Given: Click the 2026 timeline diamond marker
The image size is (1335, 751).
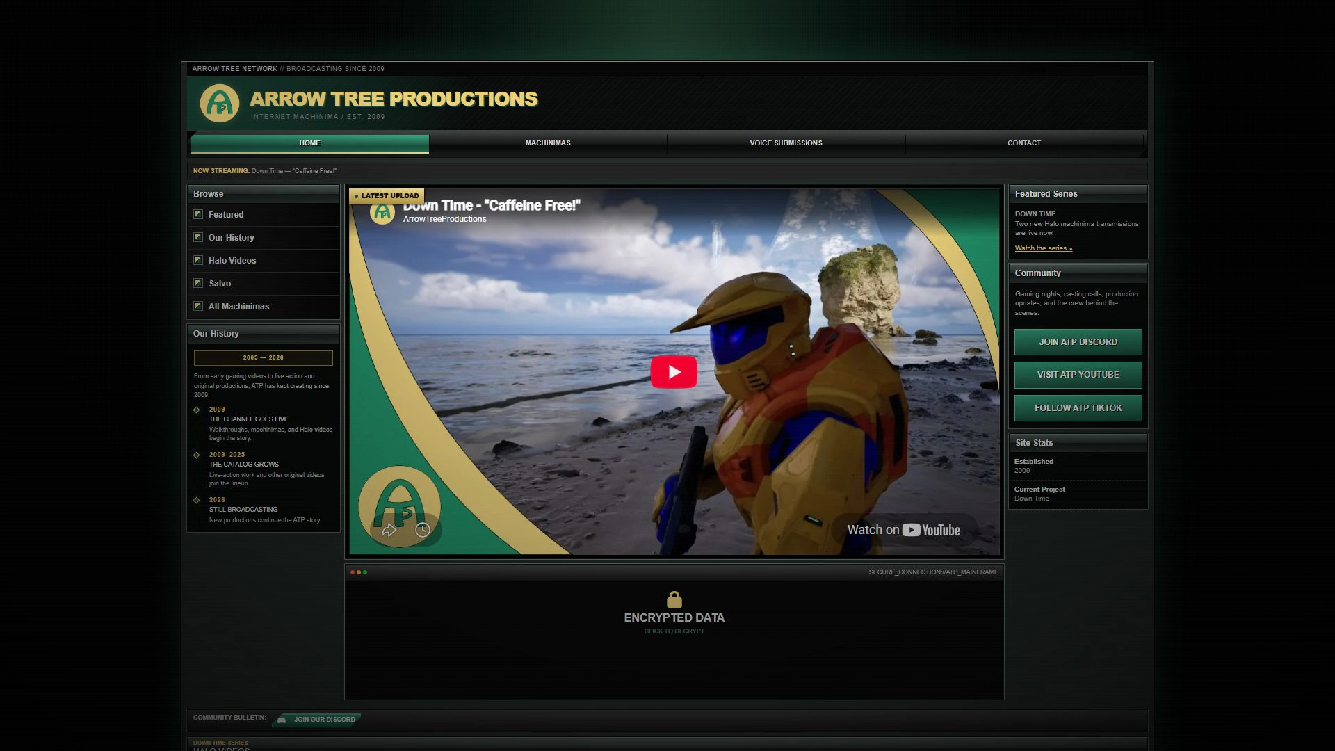Looking at the screenshot, I should pyautogui.click(x=197, y=500).
